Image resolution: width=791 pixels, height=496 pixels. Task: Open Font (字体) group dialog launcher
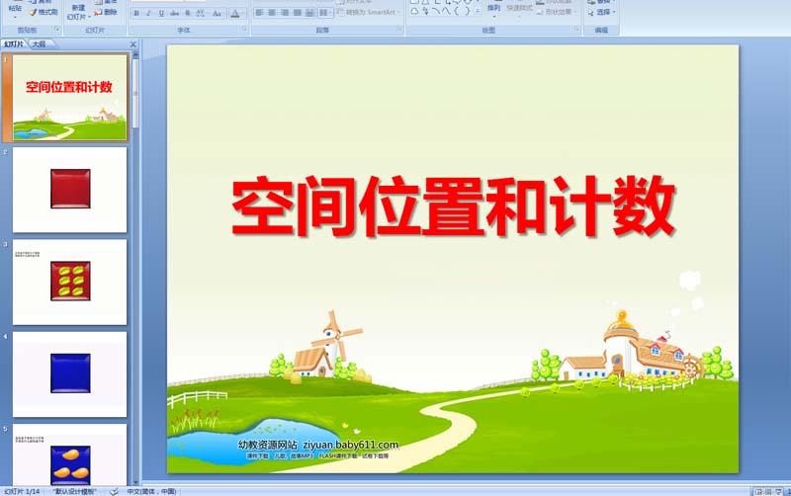(244, 30)
